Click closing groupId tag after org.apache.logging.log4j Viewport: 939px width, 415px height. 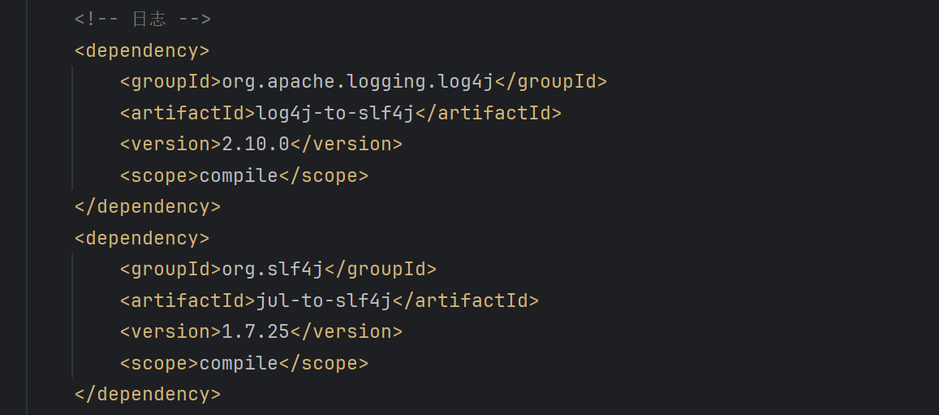[x=551, y=82]
